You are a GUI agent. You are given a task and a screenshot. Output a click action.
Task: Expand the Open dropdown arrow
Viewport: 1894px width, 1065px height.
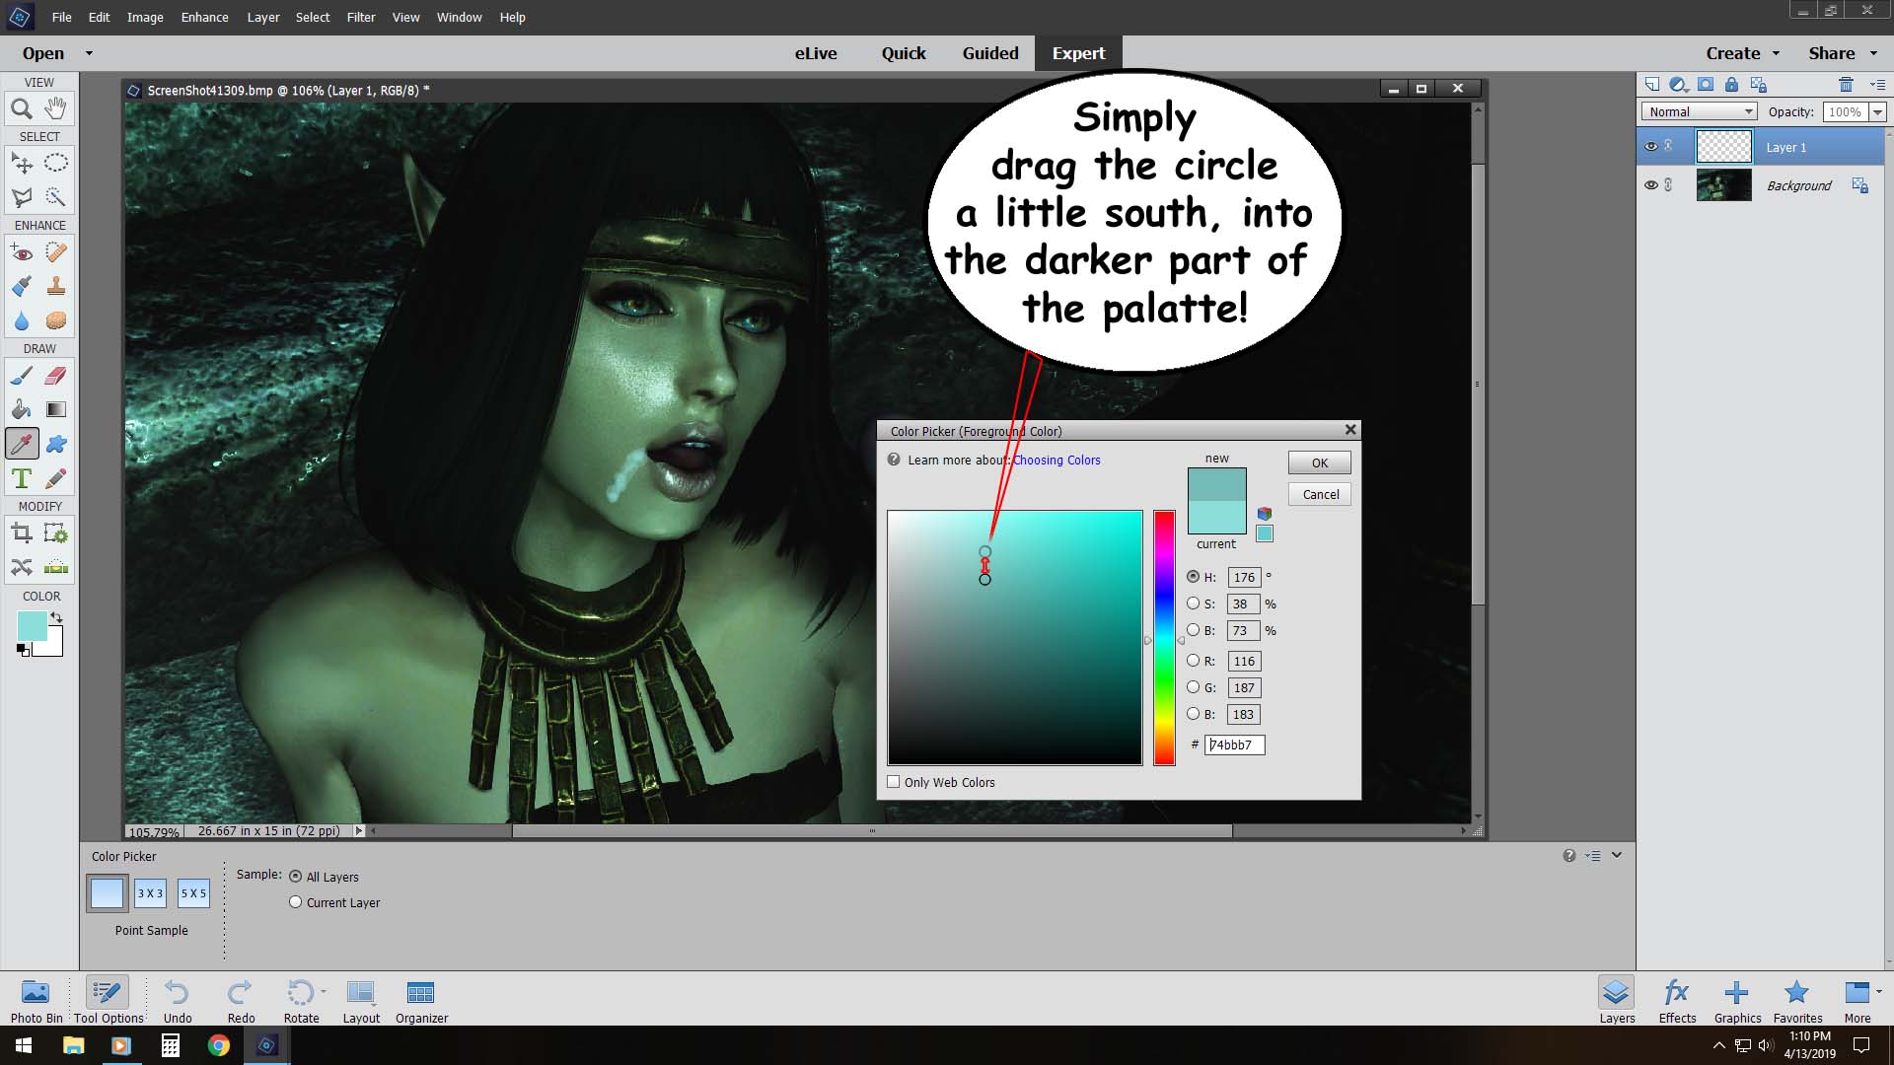pyautogui.click(x=89, y=53)
